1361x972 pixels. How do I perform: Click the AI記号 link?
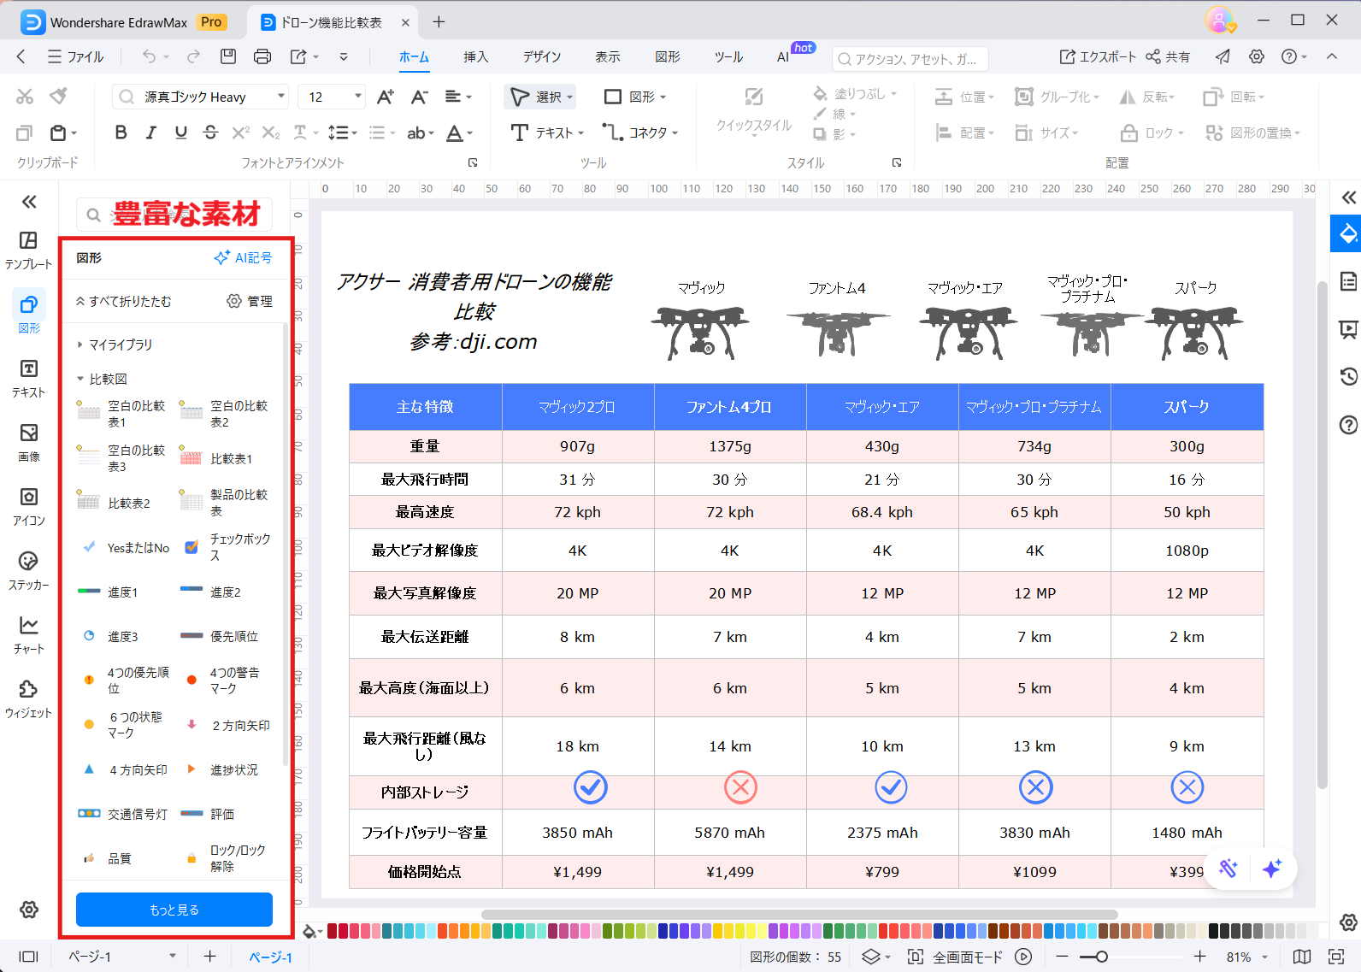(243, 257)
